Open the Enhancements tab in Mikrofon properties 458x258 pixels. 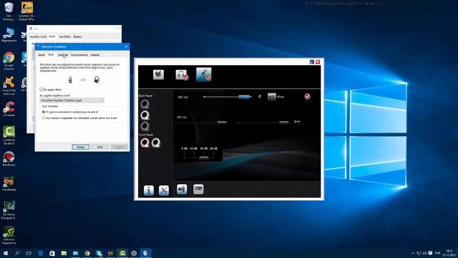79,55
